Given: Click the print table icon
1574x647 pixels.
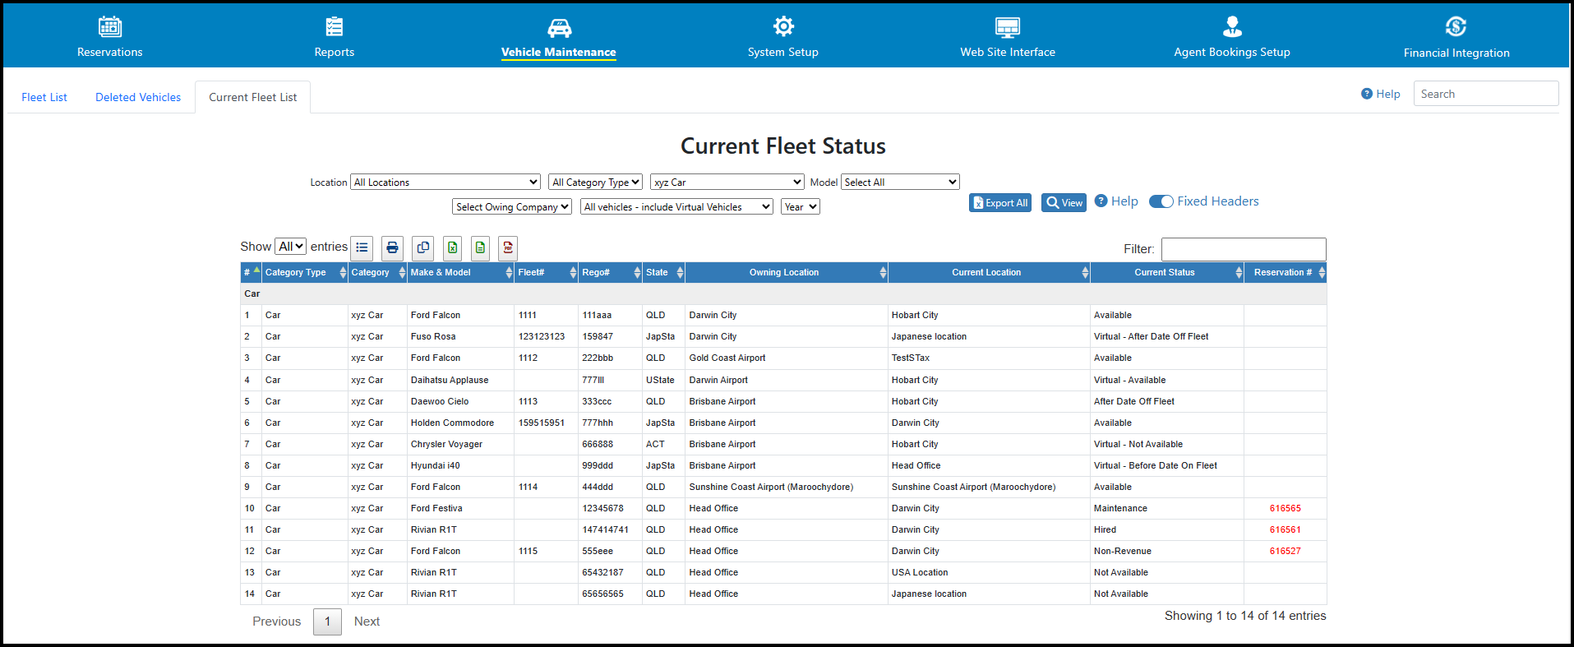Looking at the screenshot, I should tap(392, 247).
